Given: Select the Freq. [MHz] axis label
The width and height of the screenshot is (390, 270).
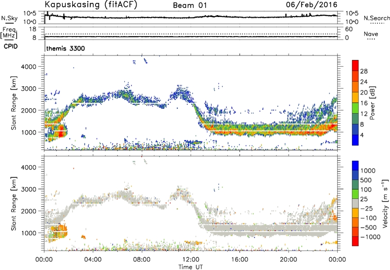Looking at the screenshot, I should (9, 33).
